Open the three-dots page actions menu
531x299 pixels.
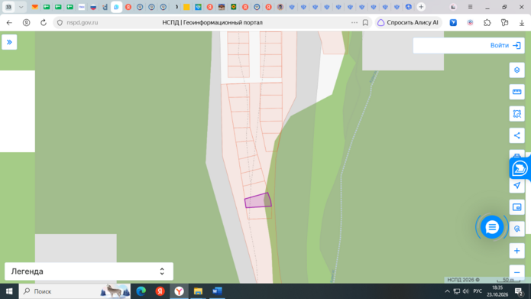coord(355,22)
